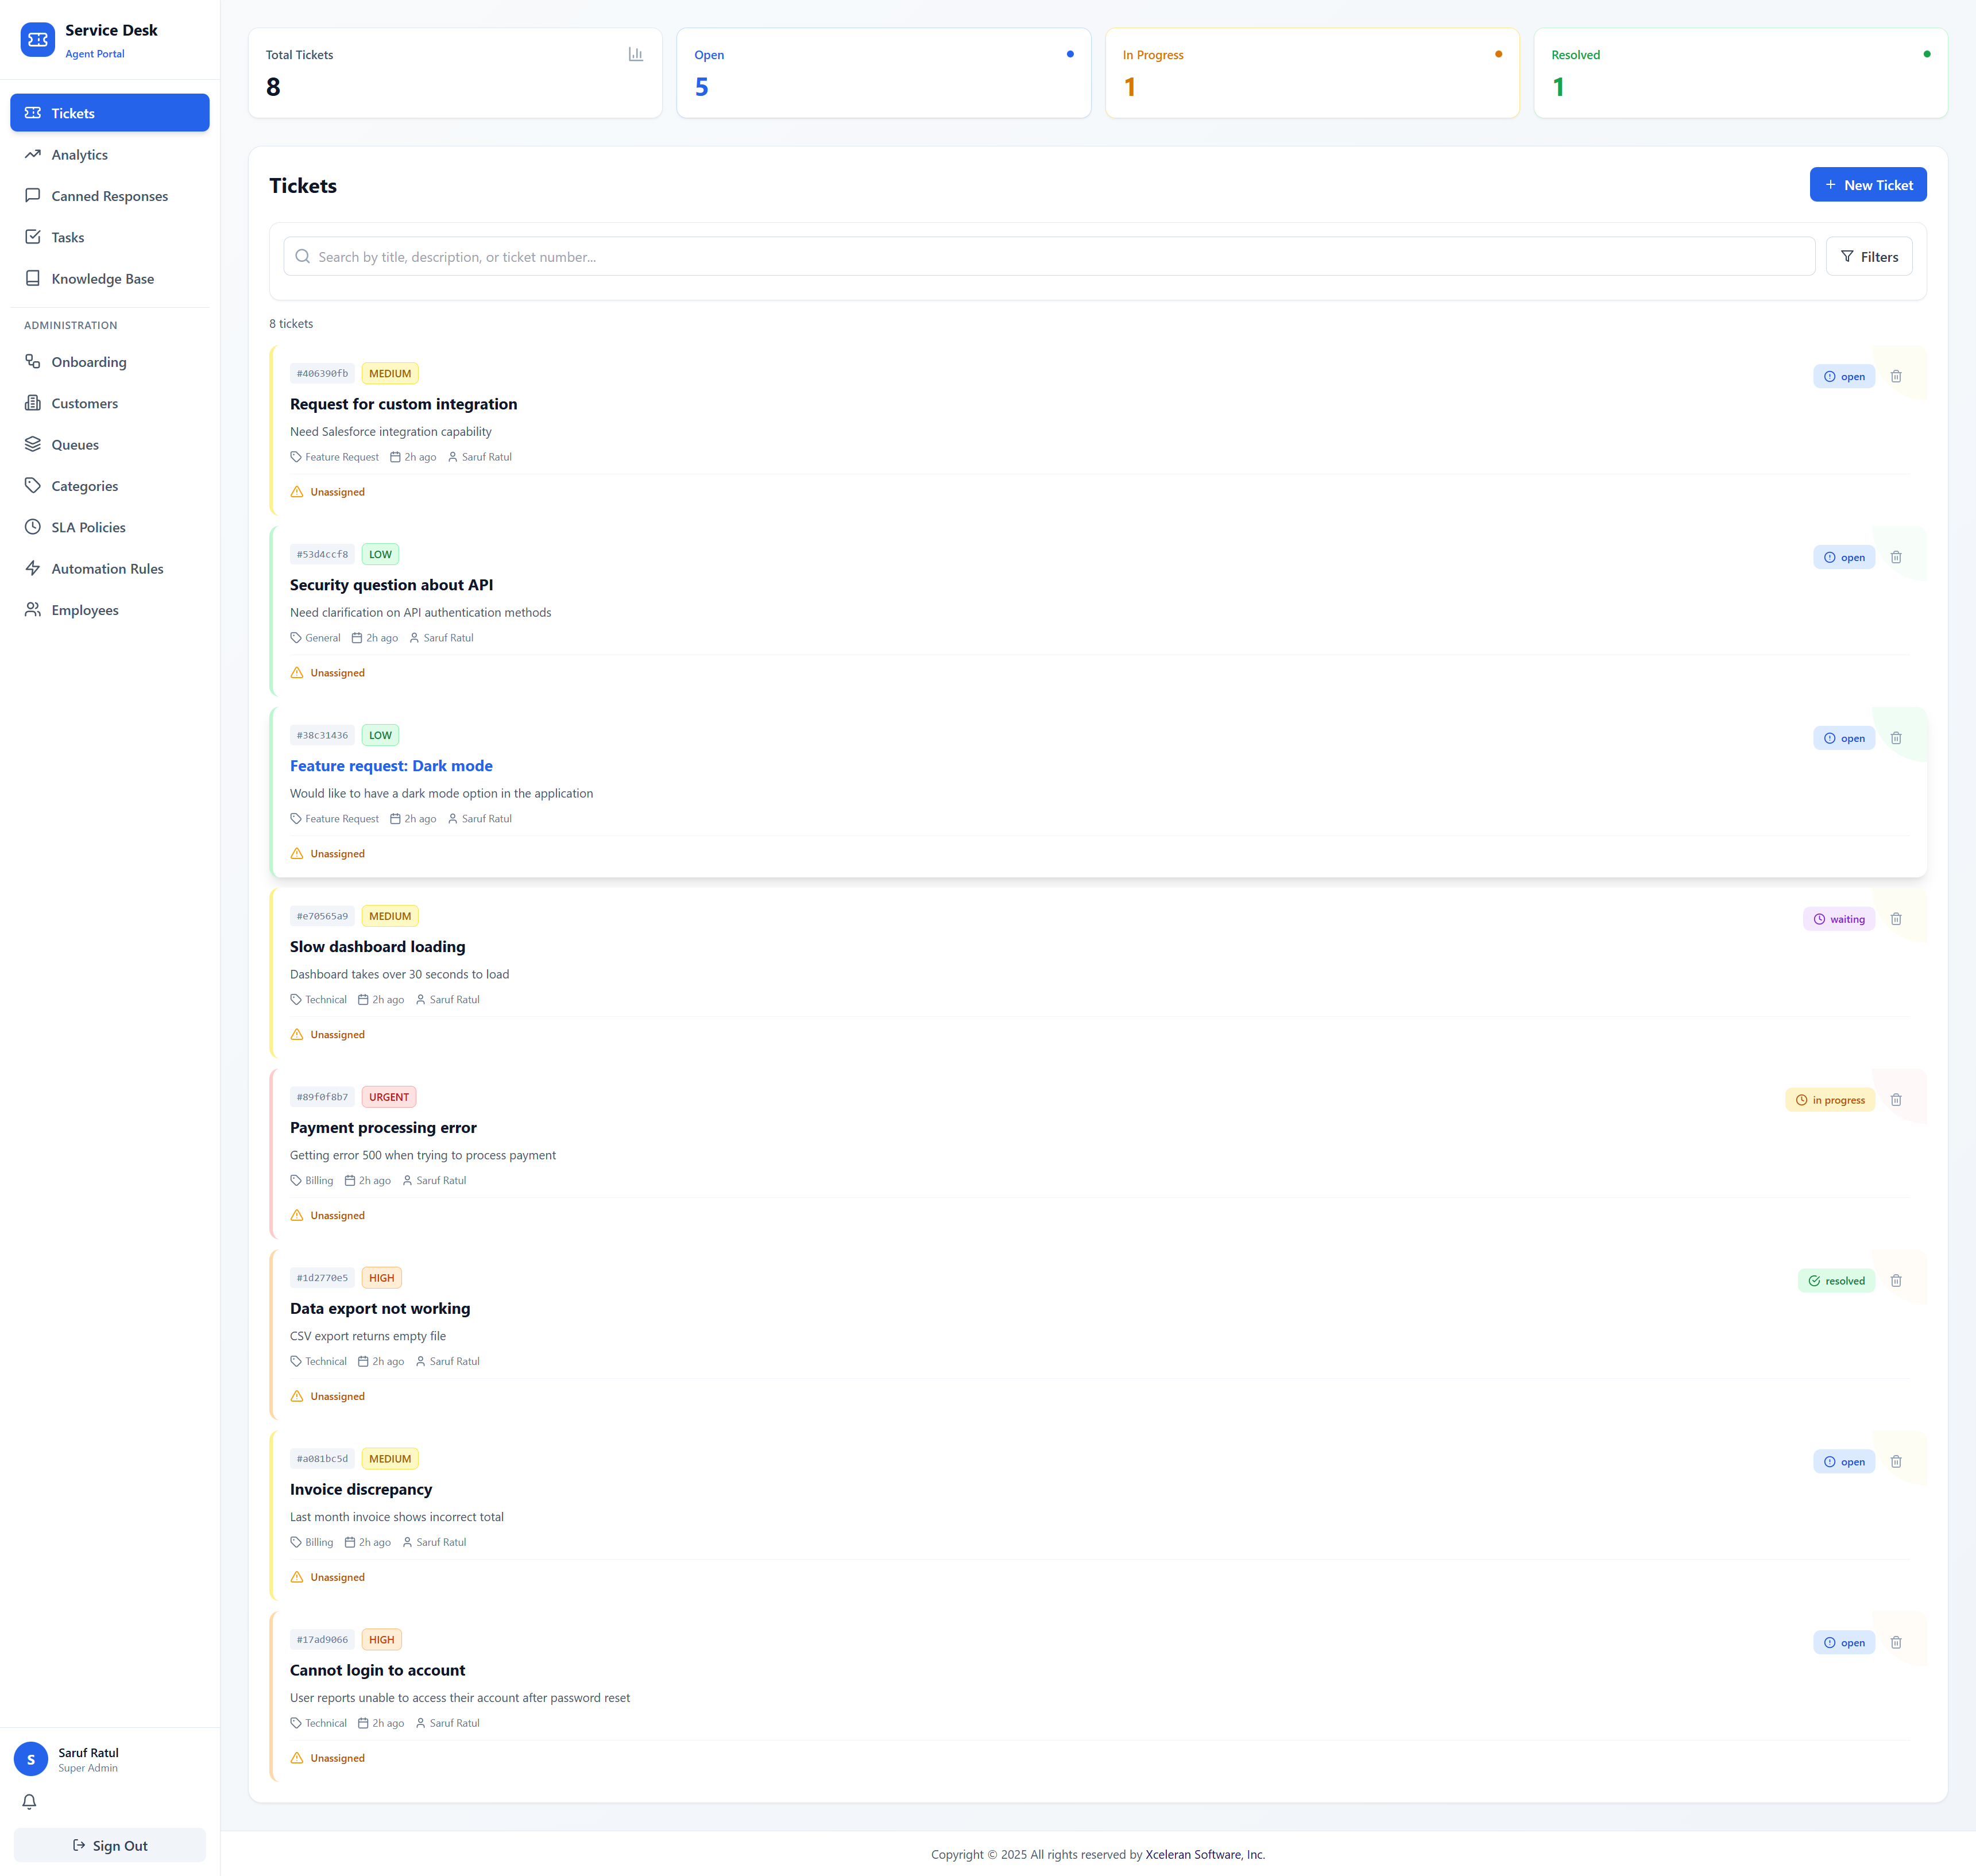Click the bar chart icon in Total Tickets

635,54
